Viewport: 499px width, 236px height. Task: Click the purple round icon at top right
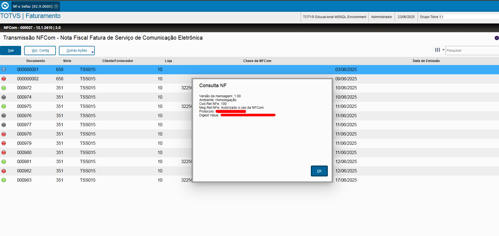[497, 38]
